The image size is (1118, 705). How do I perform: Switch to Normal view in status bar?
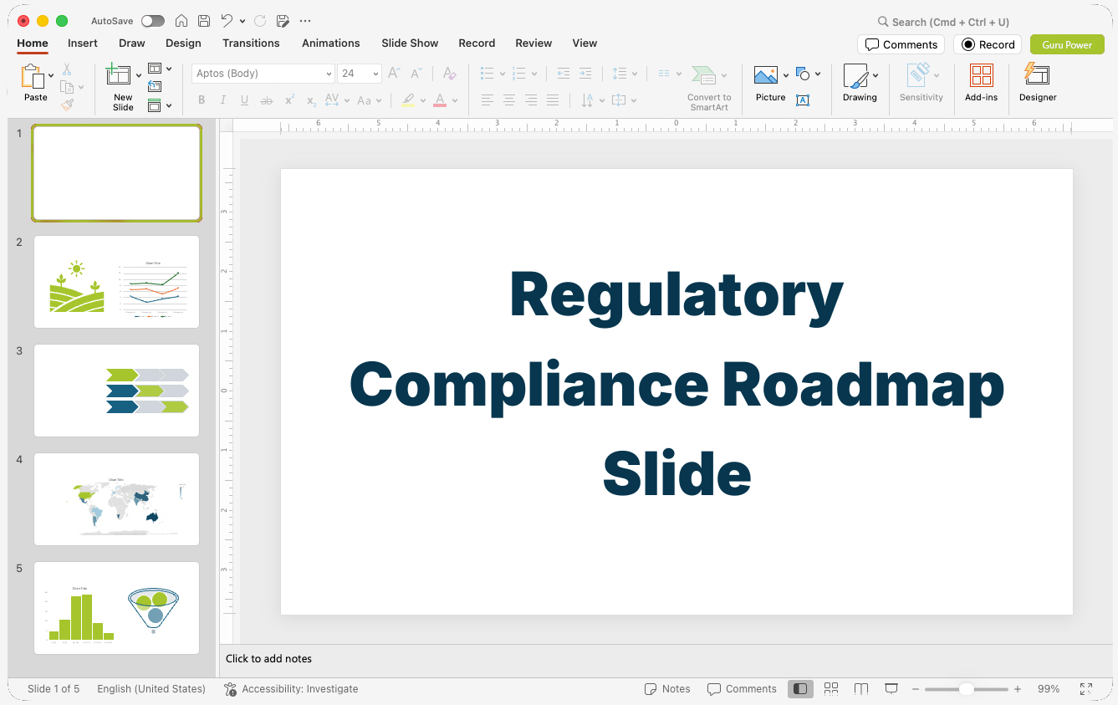coord(800,689)
